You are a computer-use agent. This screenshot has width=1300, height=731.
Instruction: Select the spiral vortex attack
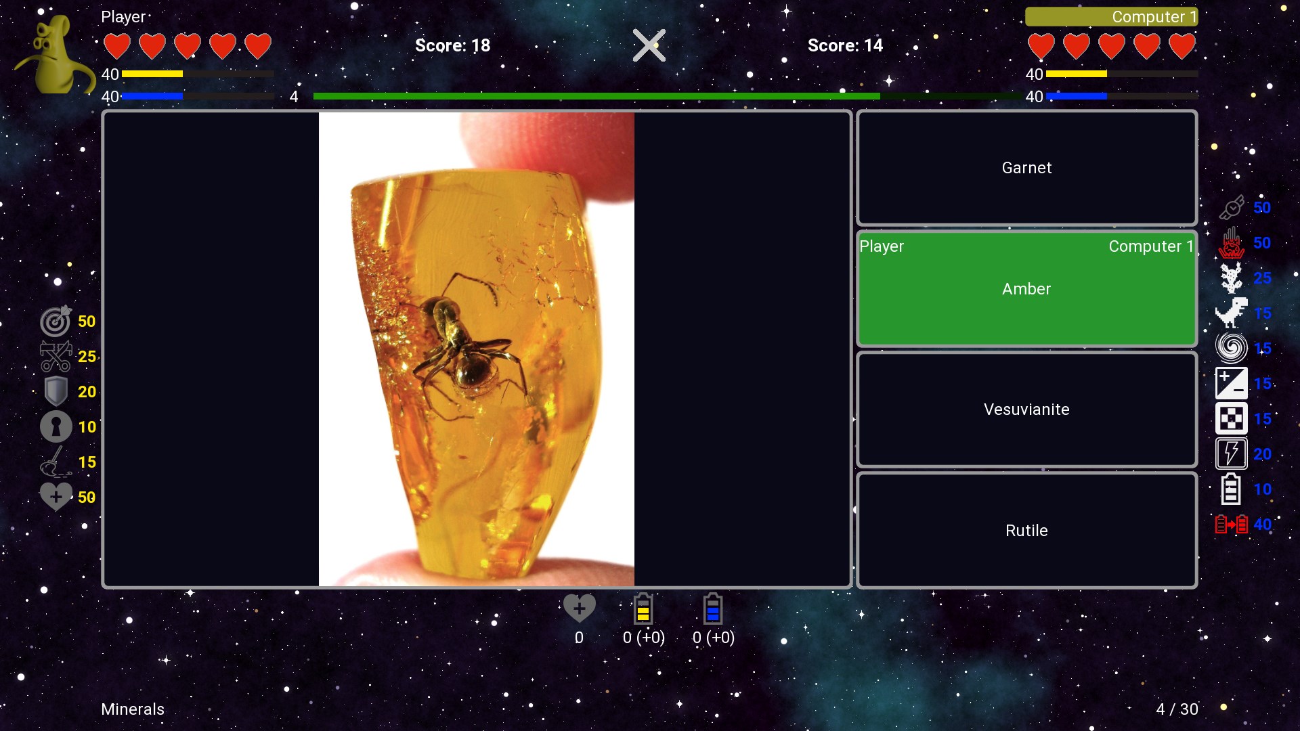pos(1231,349)
